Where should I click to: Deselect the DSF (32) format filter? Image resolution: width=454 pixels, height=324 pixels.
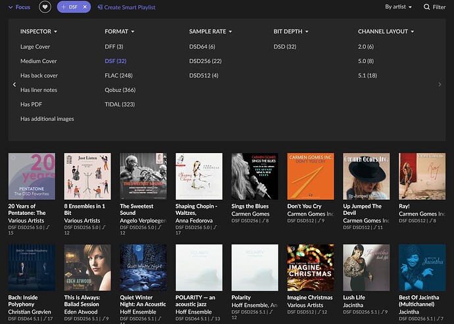tap(116, 61)
